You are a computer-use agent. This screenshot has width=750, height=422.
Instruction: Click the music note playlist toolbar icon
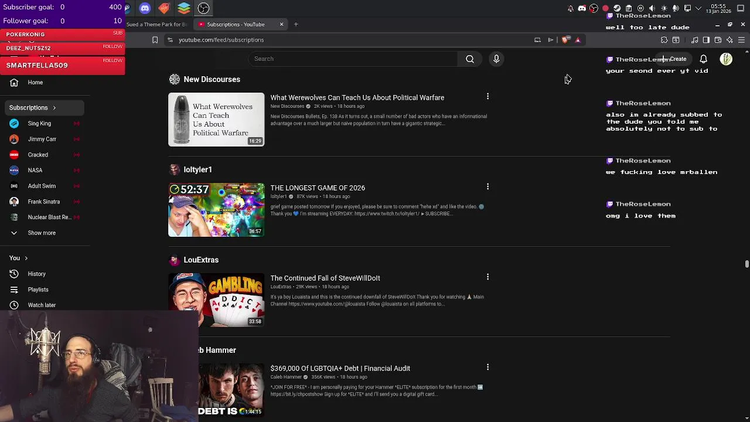pyautogui.click(x=695, y=40)
